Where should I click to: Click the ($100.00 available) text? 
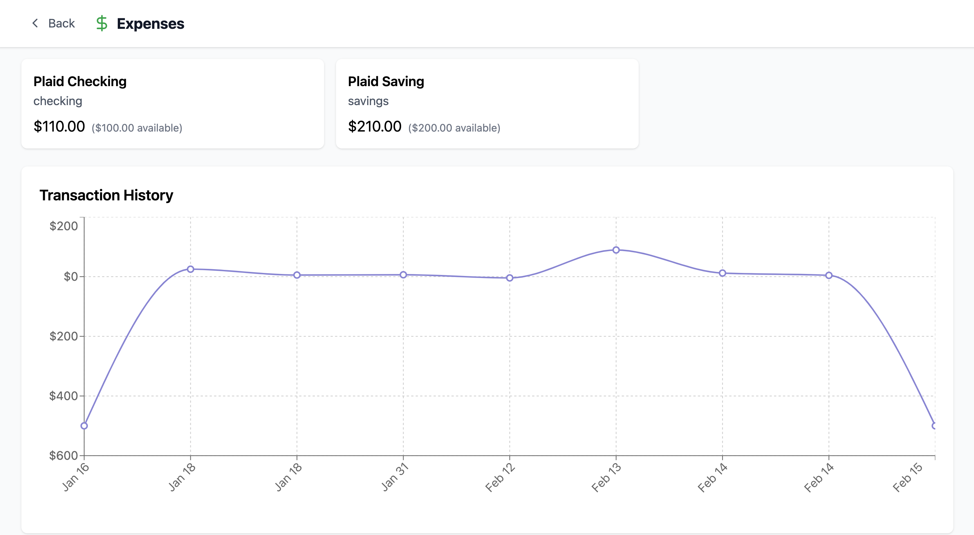point(137,128)
